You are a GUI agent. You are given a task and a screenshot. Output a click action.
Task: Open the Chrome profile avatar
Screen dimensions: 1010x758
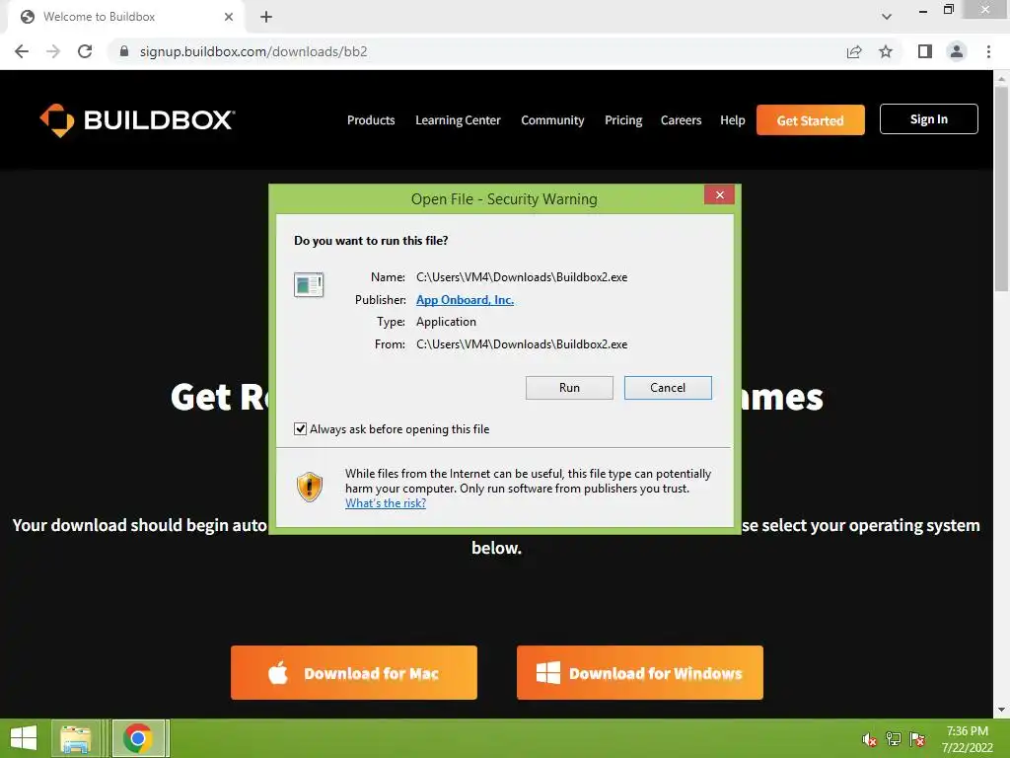click(x=957, y=51)
